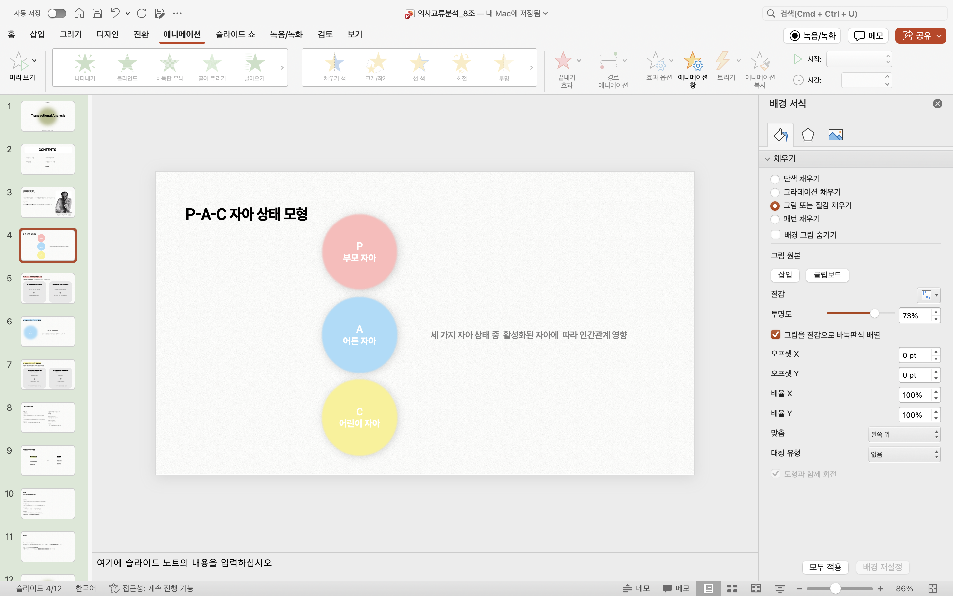
Task: Click the 투명도 slider handle
Action: [x=874, y=313]
